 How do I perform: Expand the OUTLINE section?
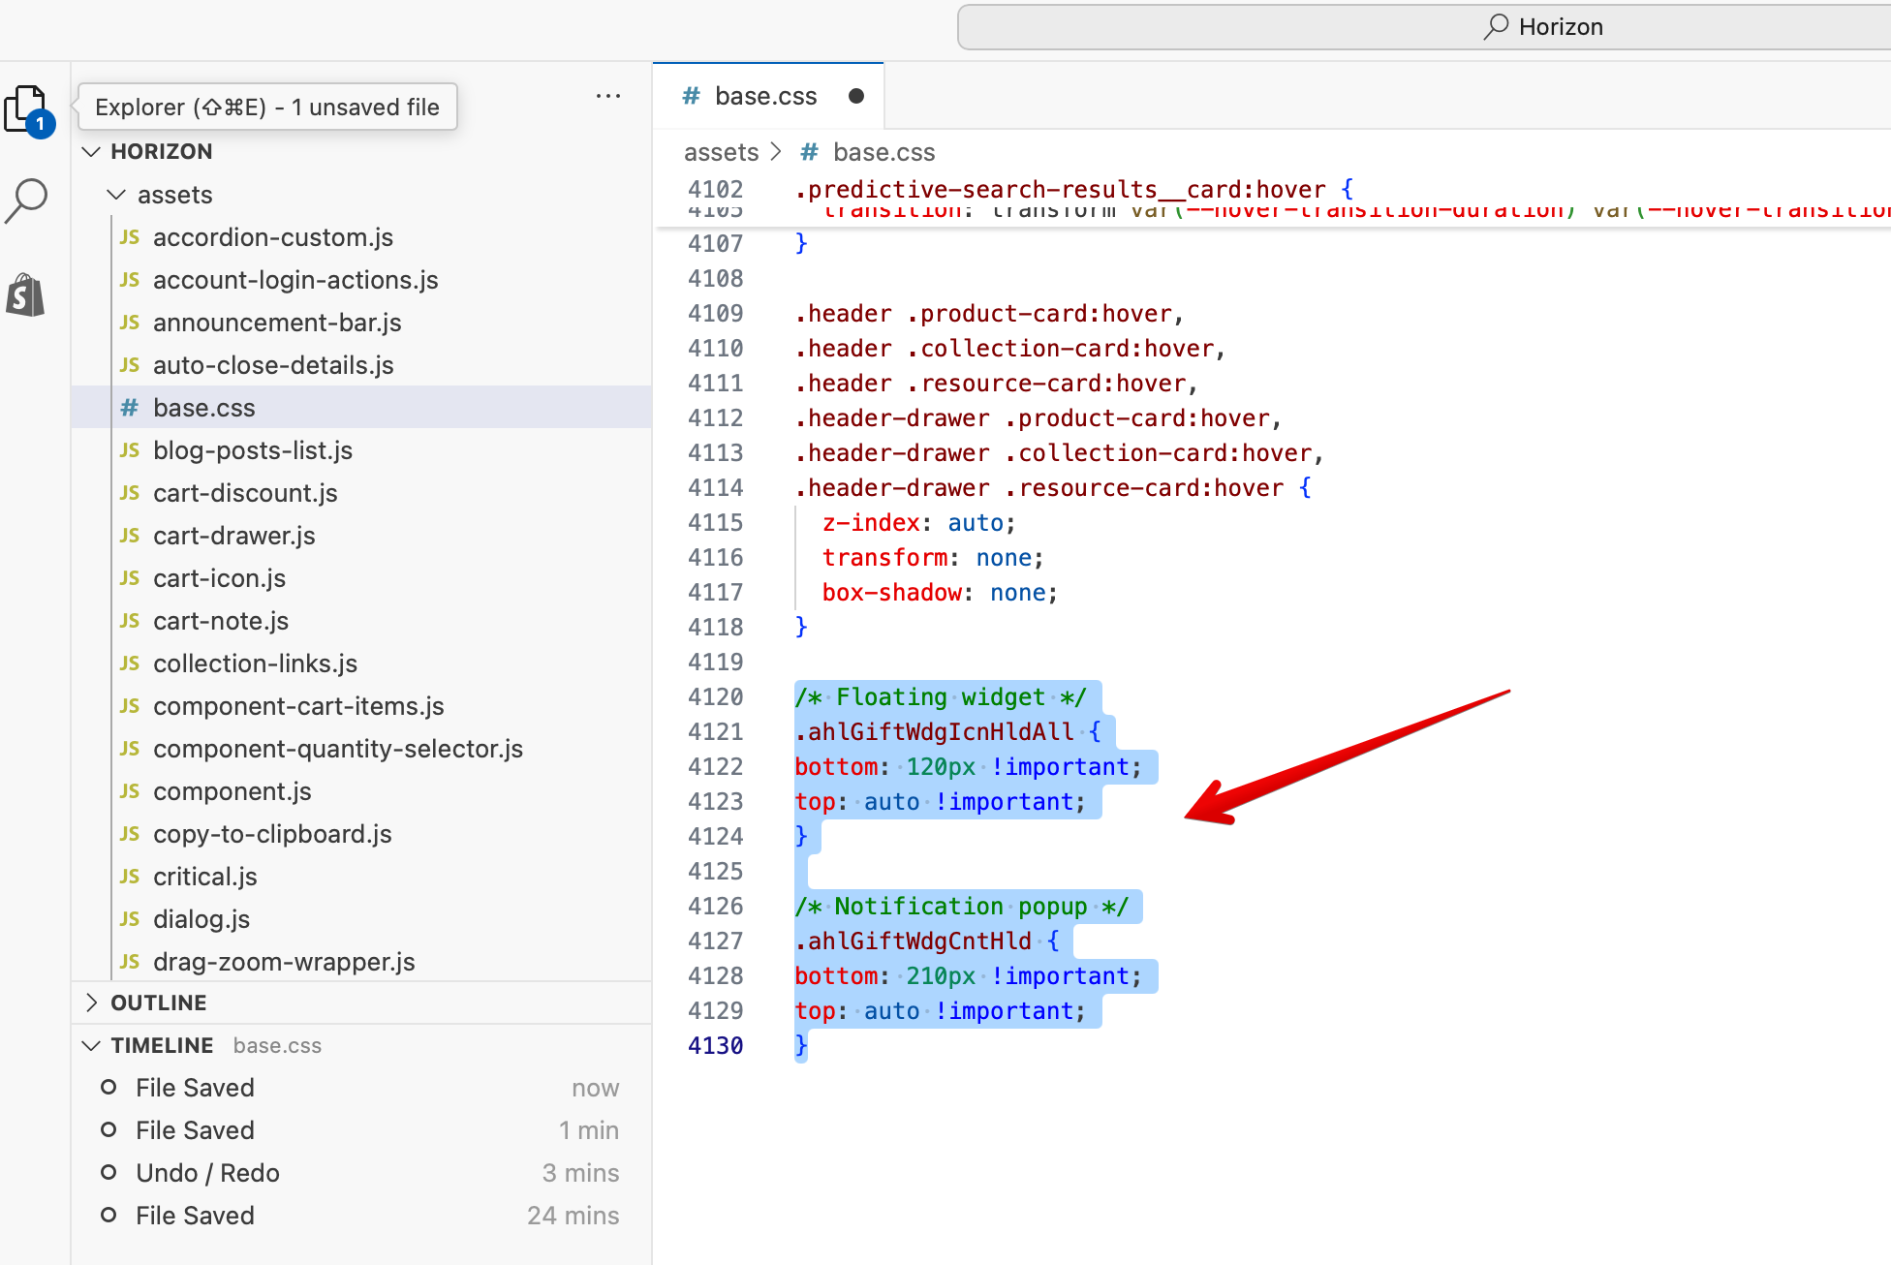coord(92,1003)
